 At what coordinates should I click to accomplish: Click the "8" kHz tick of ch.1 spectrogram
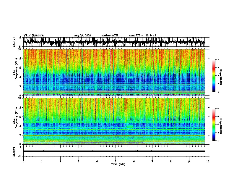(20, 59)
